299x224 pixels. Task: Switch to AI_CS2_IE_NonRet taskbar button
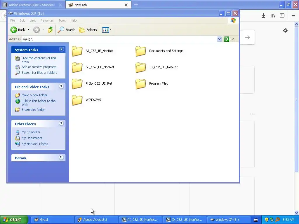point(140,220)
